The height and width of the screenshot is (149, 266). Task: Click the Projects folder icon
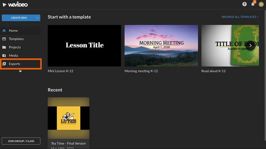4,47
